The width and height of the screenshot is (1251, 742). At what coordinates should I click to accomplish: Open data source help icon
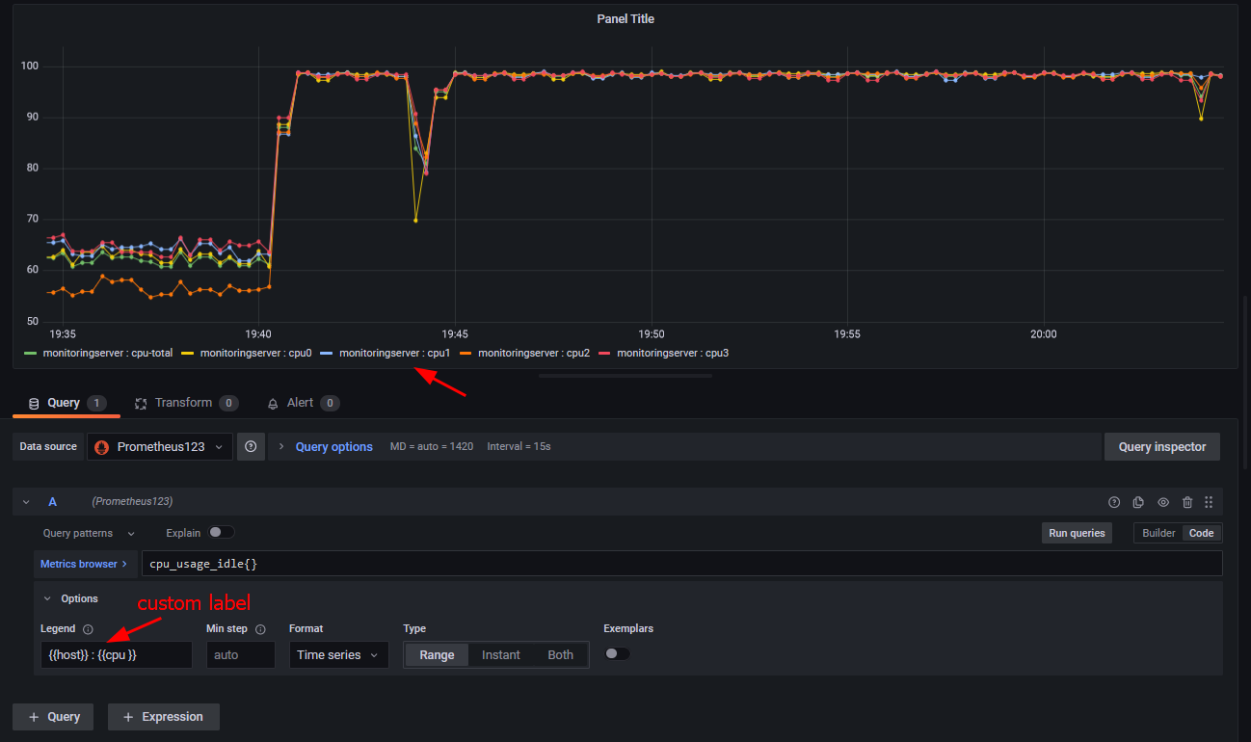(251, 447)
